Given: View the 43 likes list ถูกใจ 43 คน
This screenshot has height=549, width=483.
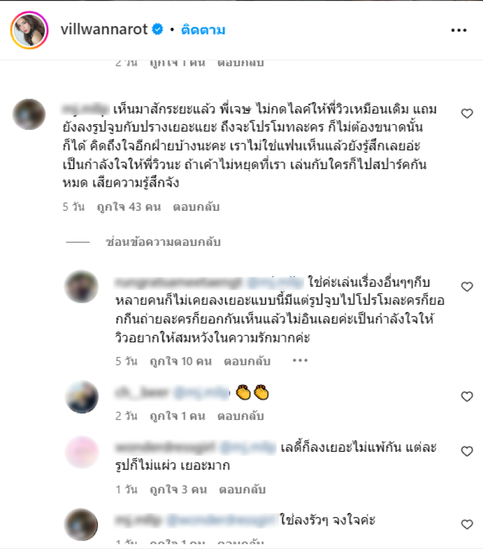Looking at the screenshot, I should click(x=129, y=207).
